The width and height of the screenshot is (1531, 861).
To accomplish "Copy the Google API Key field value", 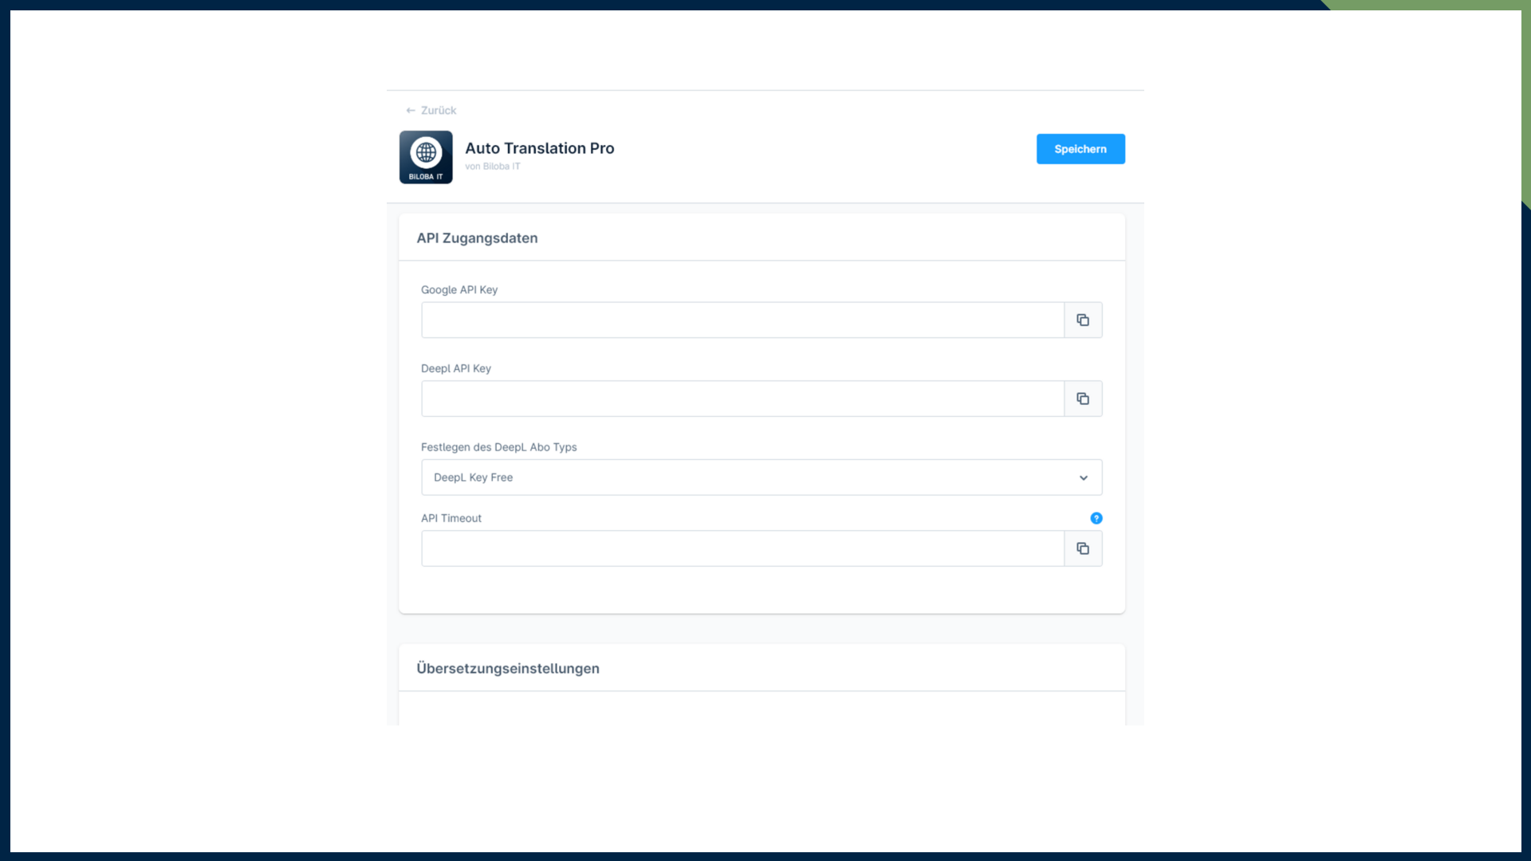I will pyautogui.click(x=1083, y=320).
